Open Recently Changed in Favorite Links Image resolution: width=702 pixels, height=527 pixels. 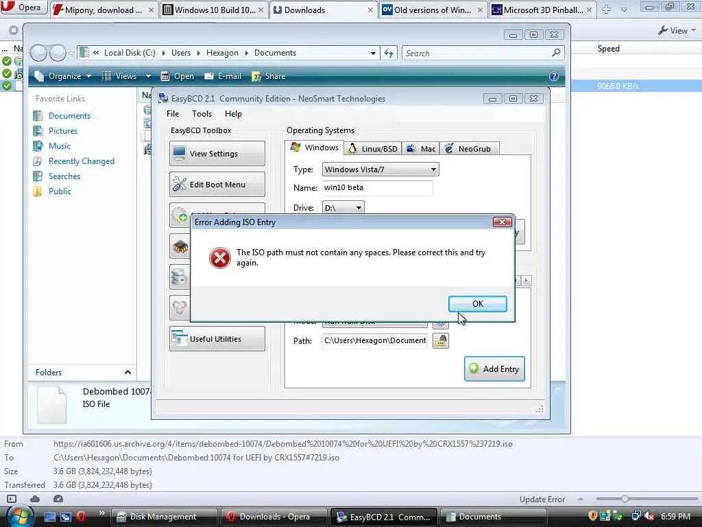pyautogui.click(x=82, y=161)
